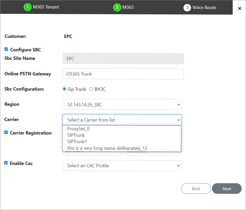Screen dimensions: 246x210
Task: Collapse the Carrier dropdown list
Action: click(x=122, y=120)
